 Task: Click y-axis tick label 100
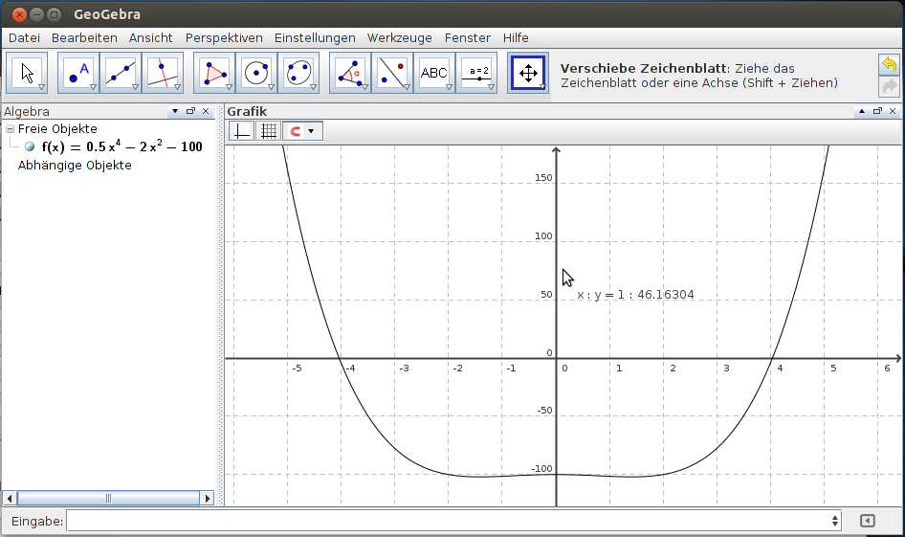[543, 236]
